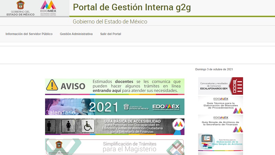Click the computer and books illustration icon
Image resolution: width=275 pixels, height=155 pixels.
207,142
